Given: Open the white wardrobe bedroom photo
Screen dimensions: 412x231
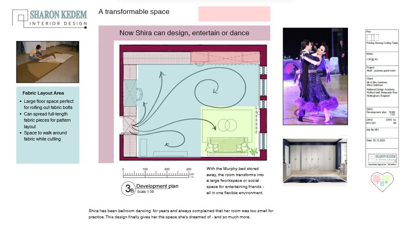Looking at the screenshot, I should [315, 161].
